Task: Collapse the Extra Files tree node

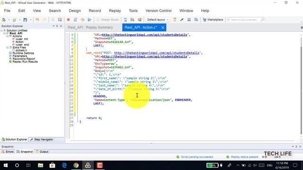Action: pos(8,47)
